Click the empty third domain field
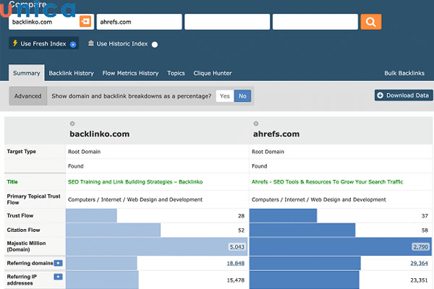This screenshot has width=434, height=289. coord(227,22)
